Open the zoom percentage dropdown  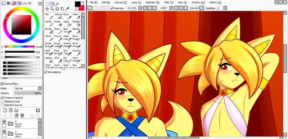(x=140, y=8)
